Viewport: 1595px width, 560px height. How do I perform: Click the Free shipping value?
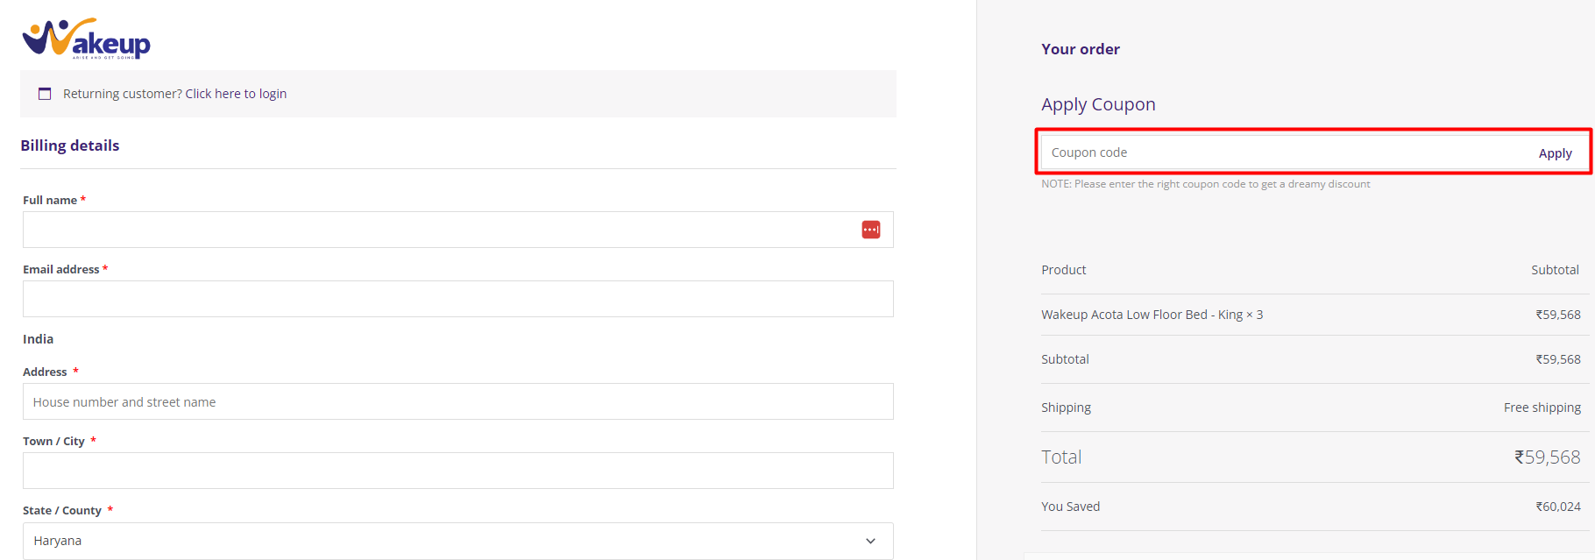pyautogui.click(x=1542, y=408)
